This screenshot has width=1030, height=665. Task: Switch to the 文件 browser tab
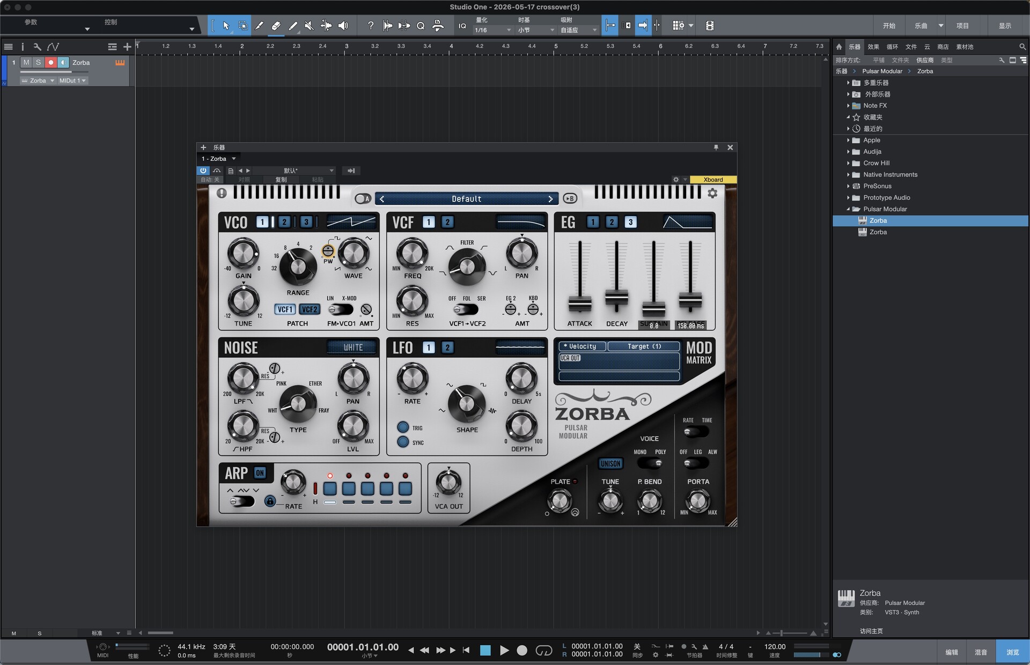(x=911, y=47)
